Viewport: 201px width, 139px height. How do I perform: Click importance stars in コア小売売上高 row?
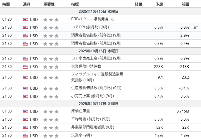[51, 59]
